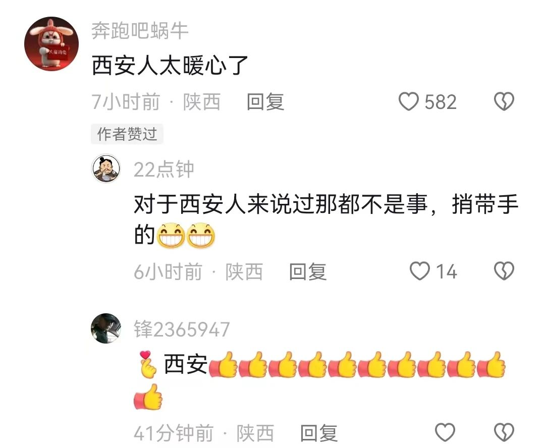Reply to the 西安人太暖心了 comment

tap(265, 102)
